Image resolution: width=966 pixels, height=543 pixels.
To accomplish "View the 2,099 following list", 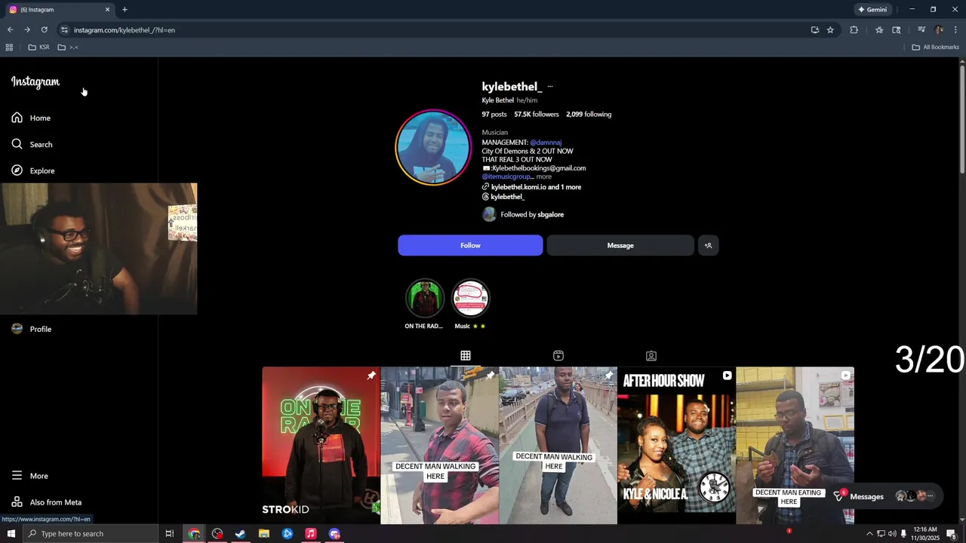I will pyautogui.click(x=589, y=115).
